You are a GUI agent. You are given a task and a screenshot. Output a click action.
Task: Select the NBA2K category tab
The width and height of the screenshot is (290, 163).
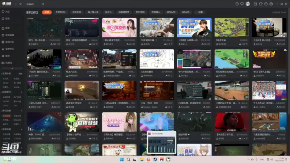coord(186,12)
